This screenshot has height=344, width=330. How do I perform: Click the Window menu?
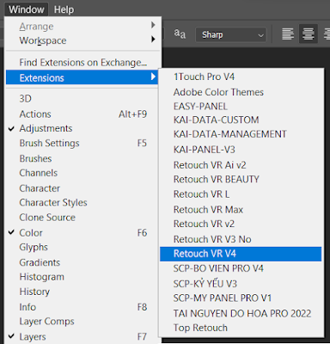click(27, 9)
